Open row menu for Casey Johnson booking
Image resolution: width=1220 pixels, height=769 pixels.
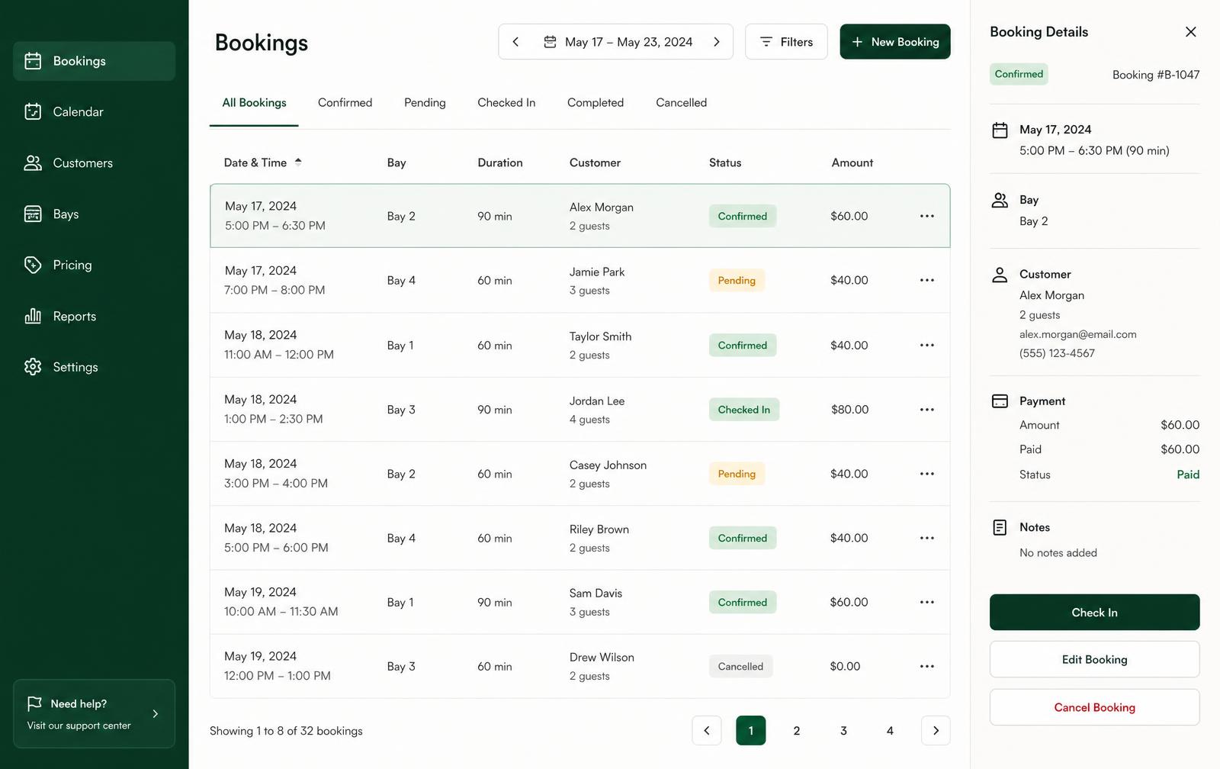tap(926, 474)
